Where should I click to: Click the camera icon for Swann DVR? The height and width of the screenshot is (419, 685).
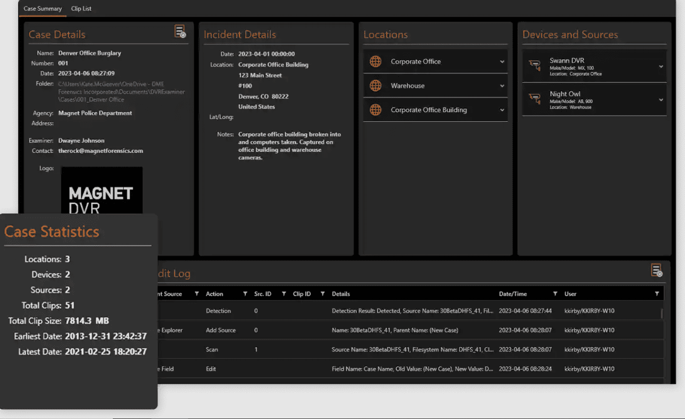tap(535, 66)
